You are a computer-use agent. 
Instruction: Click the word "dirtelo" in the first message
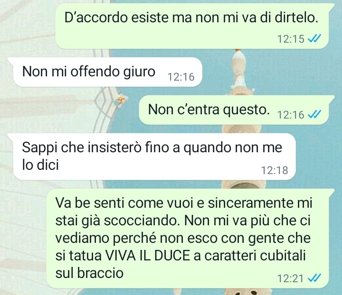[295, 18]
